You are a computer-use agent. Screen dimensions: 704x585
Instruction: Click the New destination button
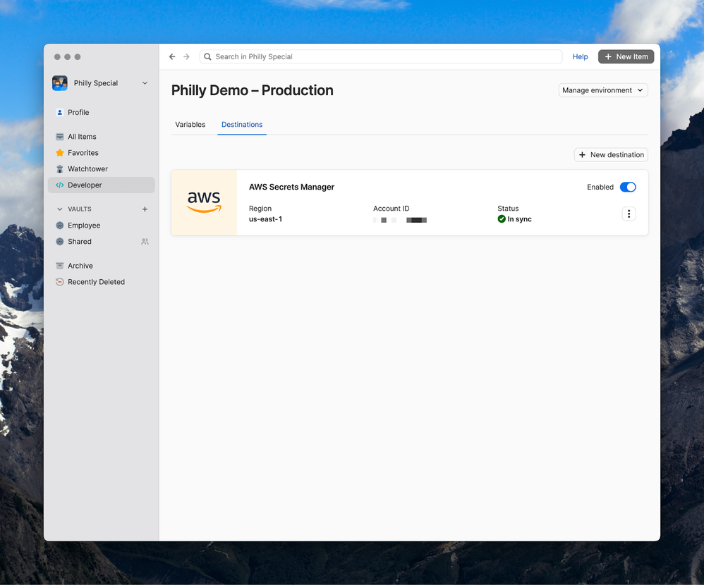pyautogui.click(x=610, y=155)
